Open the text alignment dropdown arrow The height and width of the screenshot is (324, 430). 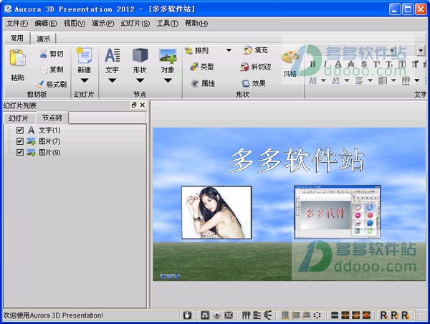click(x=393, y=80)
